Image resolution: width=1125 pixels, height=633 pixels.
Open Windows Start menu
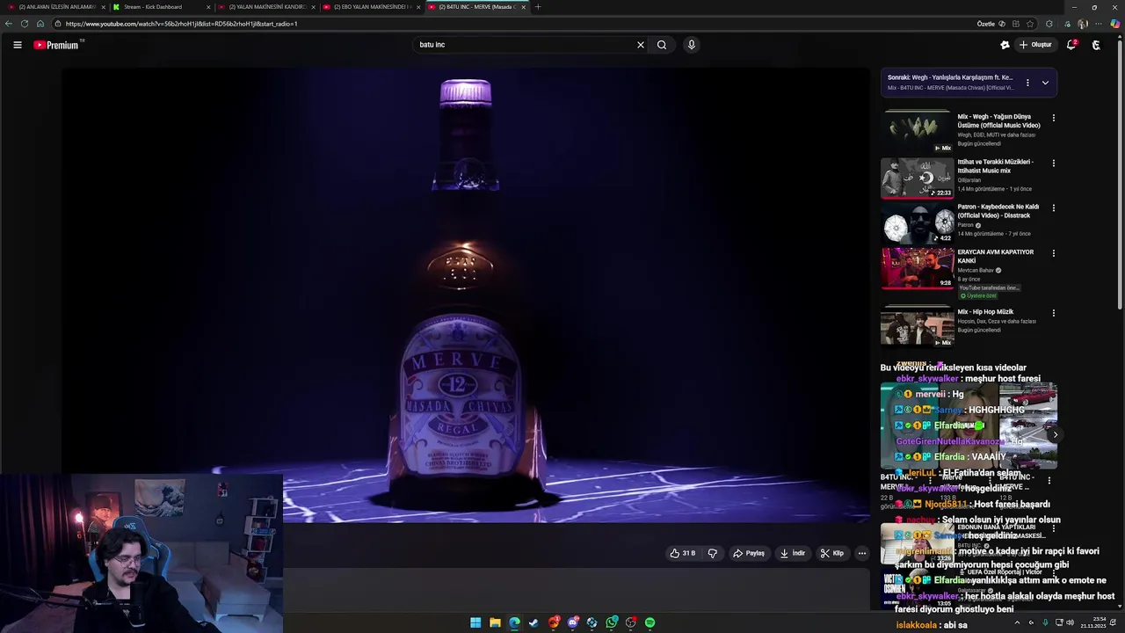(x=475, y=622)
